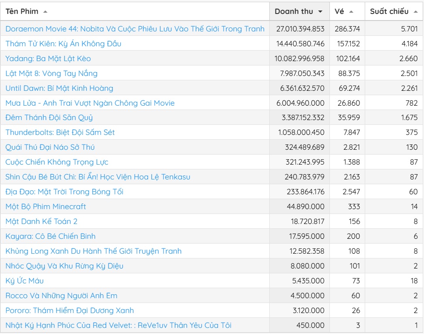This screenshot has height=334, width=424.
Task: Select revenue cell 27.010.394.853
Action: pyautogui.click(x=300, y=29)
